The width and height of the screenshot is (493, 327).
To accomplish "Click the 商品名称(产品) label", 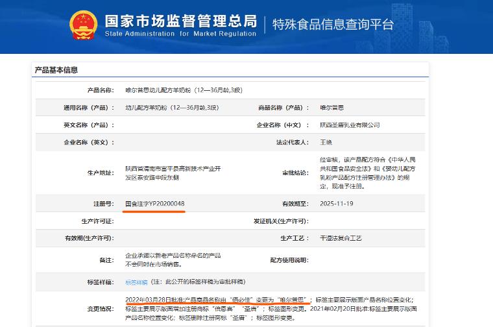I will point(283,108).
